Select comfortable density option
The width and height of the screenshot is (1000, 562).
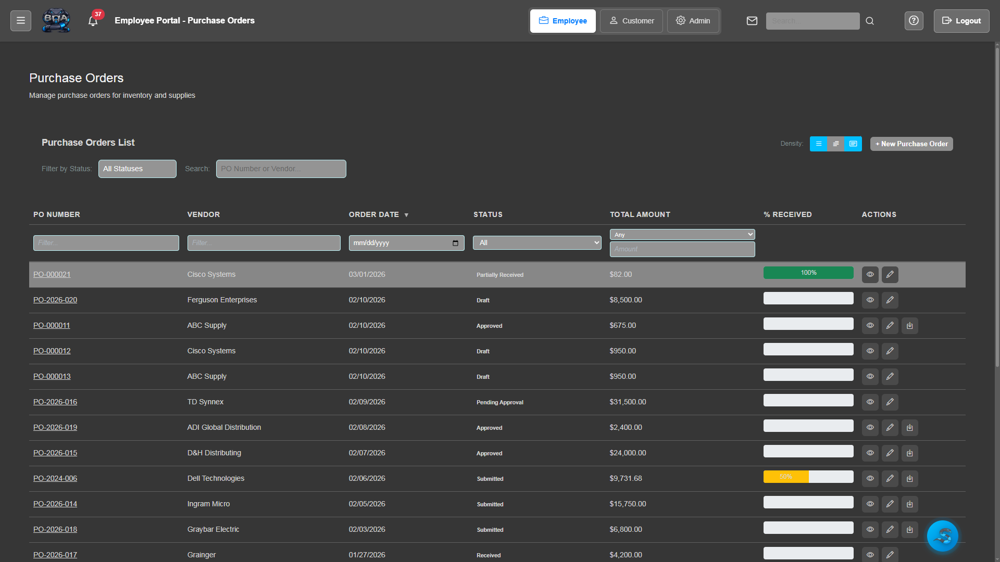pyautogui.click(x=853, y=144)
